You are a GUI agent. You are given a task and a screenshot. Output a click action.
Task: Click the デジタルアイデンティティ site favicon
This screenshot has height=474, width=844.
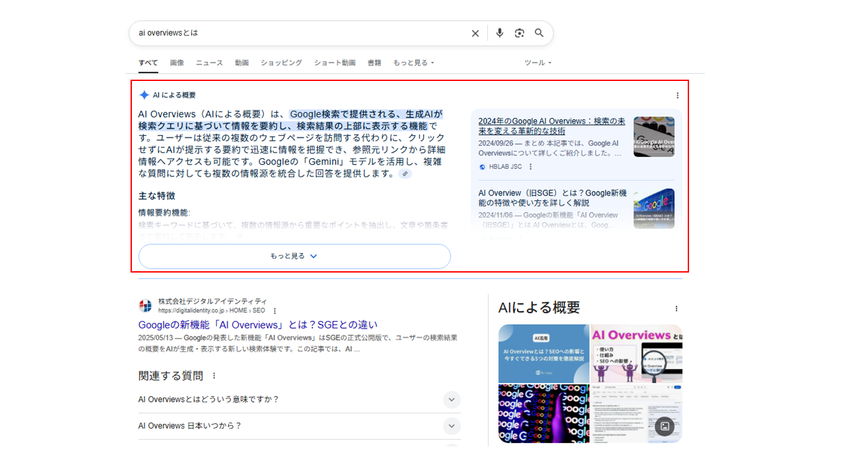click(x=145, y=305)
